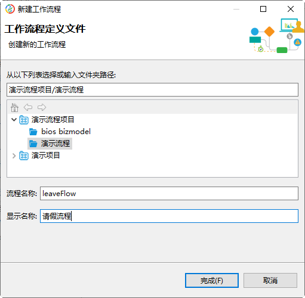Click the 完成(F) button
This screenshot has width=305, height=298.
click(212, 280)
